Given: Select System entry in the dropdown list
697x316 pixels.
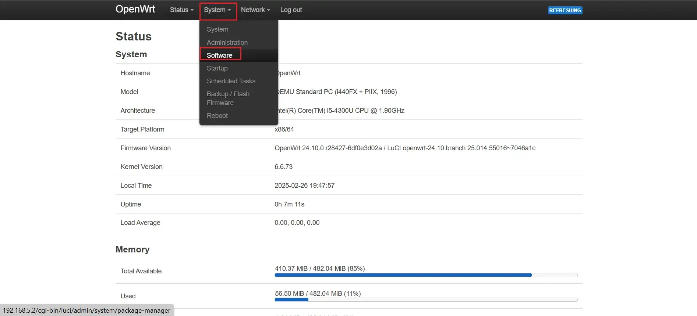Looking at the screenshot, I should 217,29.
